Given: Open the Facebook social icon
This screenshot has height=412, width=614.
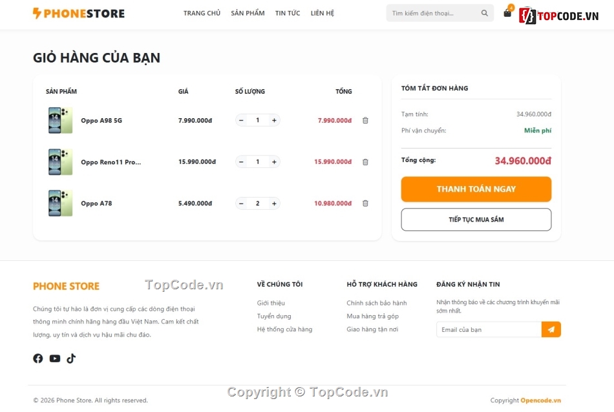Looking at the screenshot, I should [x=37, y=358].
